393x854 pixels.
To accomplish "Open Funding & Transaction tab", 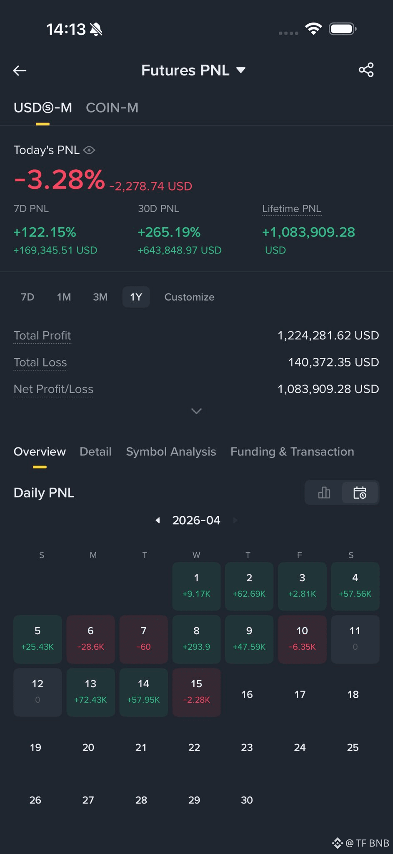I will [292, 452].
